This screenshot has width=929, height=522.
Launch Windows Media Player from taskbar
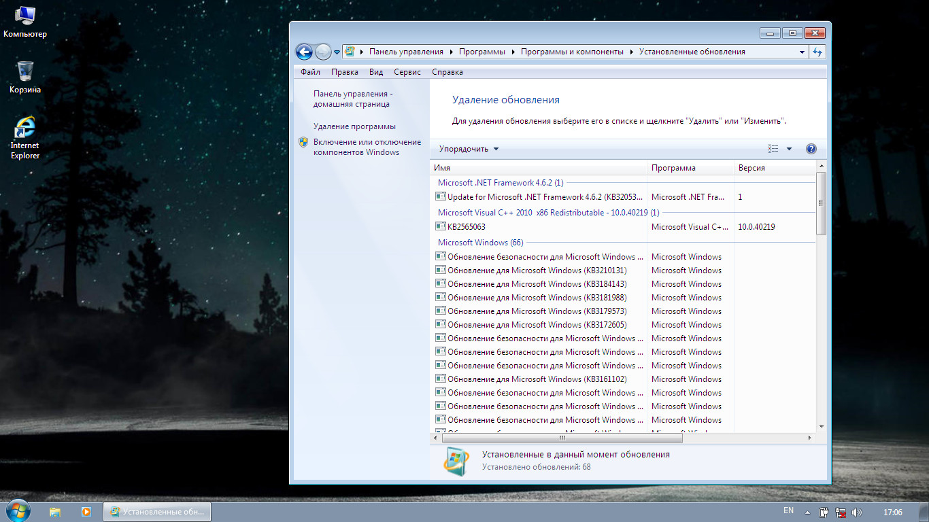click(86, 511)
